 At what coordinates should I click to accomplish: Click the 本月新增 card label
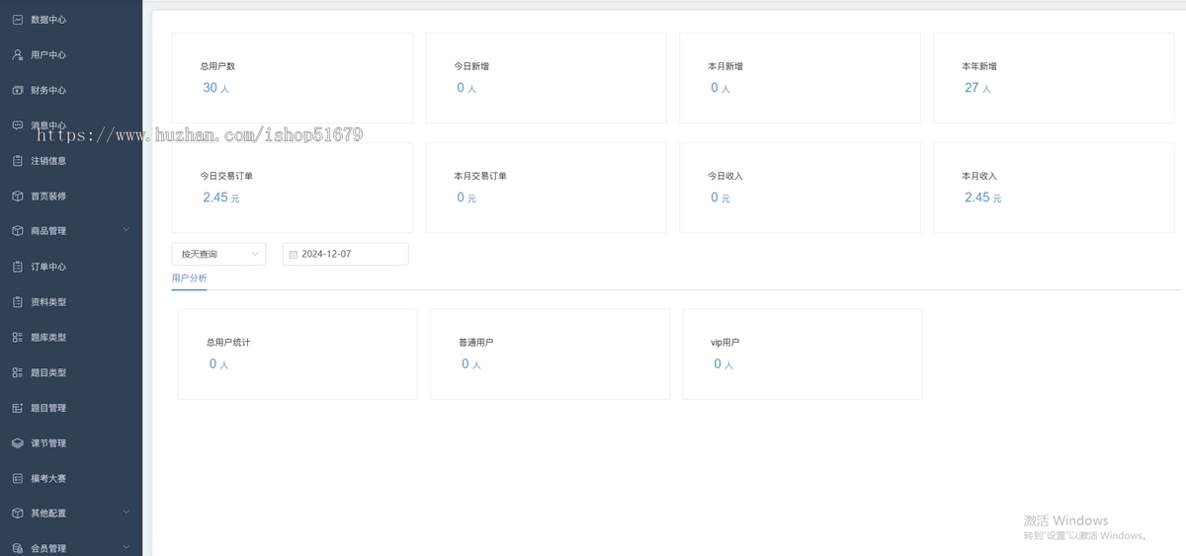click(x=725, y=66)
